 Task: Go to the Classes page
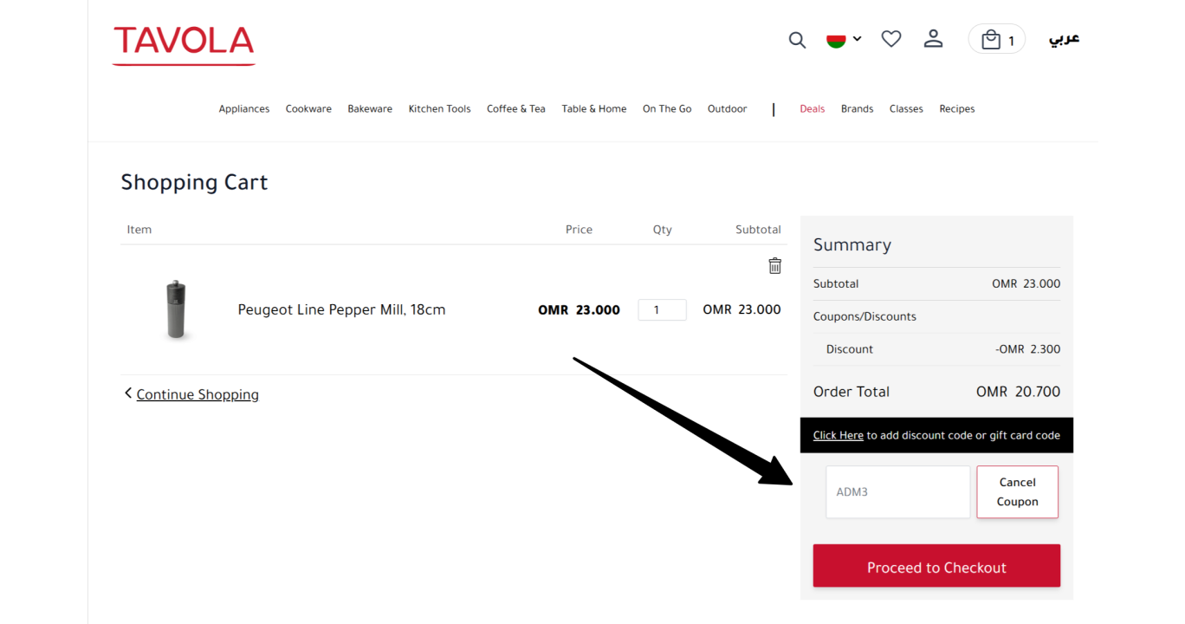pos(906,109)
